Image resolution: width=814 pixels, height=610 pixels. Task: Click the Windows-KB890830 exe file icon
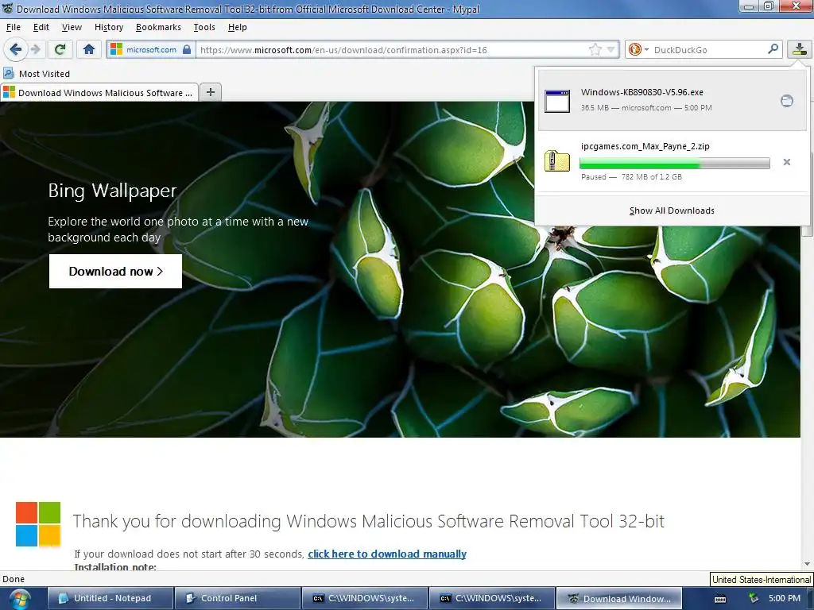tap(557, 101)
